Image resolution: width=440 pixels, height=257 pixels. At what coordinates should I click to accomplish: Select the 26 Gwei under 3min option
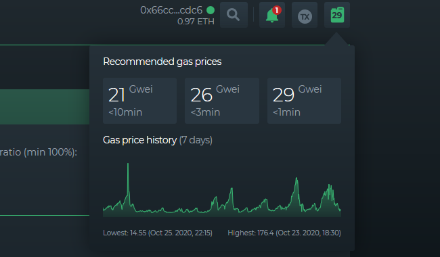221,101
